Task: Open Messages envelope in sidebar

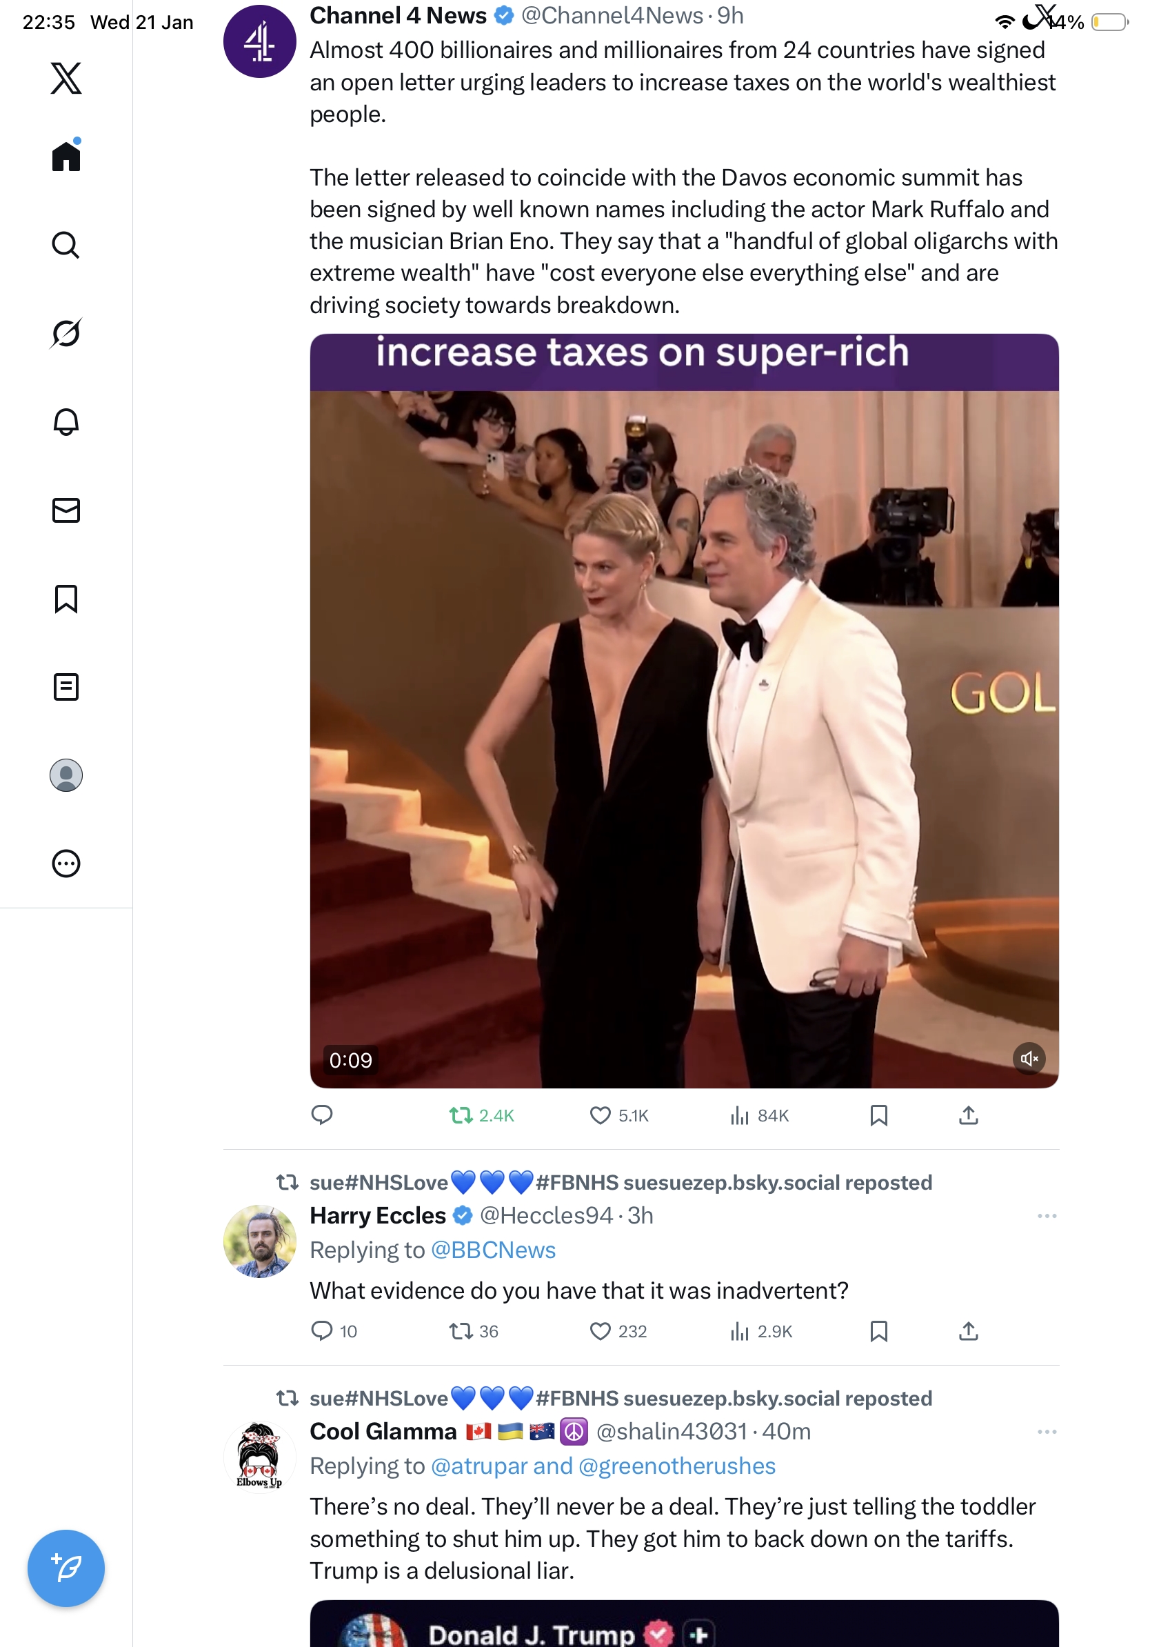Action: [x=66, y=510]
